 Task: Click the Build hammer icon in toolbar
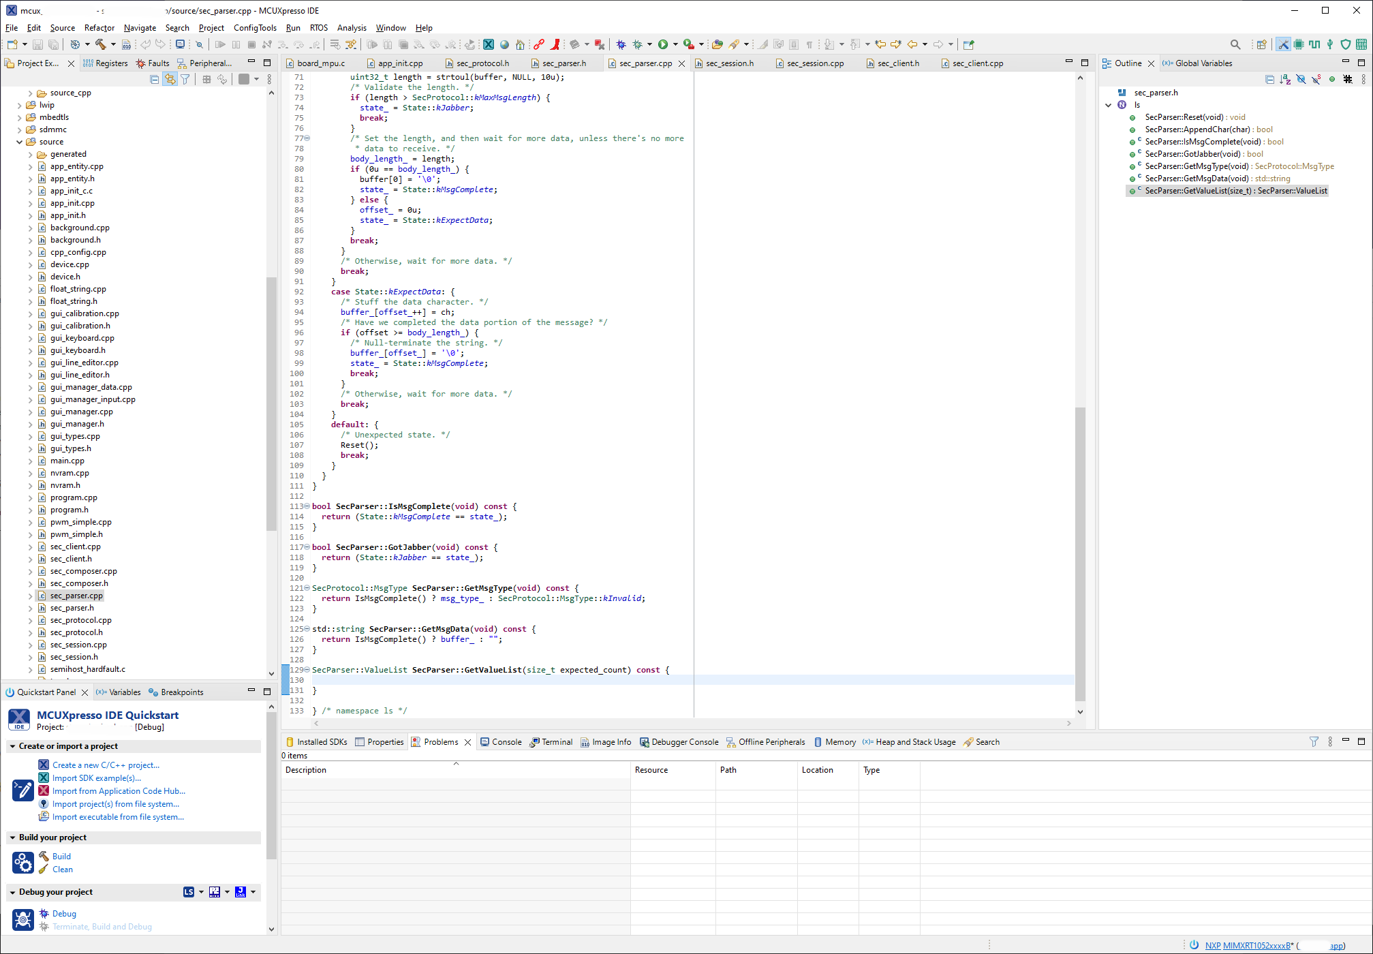coord(100,44)
